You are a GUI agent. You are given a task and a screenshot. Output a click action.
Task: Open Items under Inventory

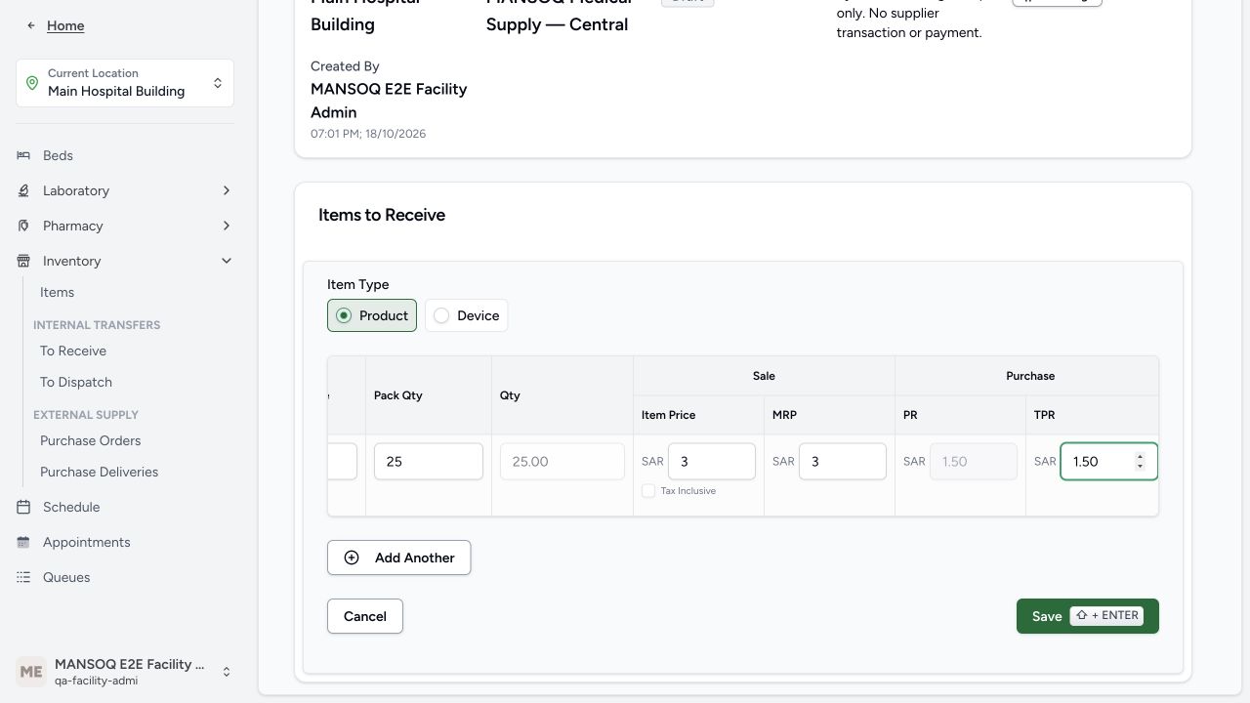[x=57, y=292]
